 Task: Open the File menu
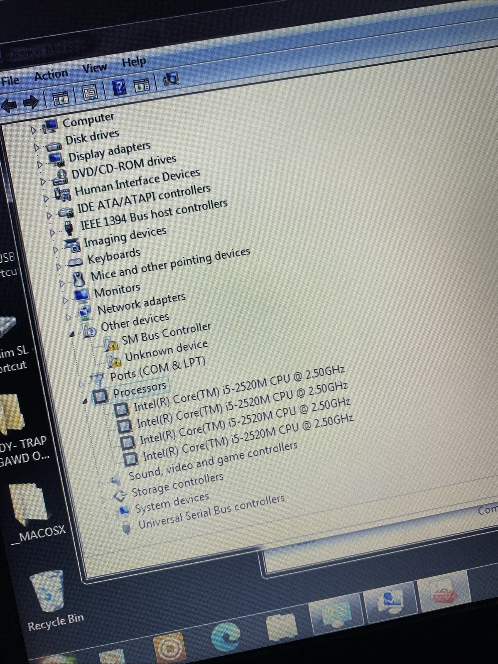[10, 81]
